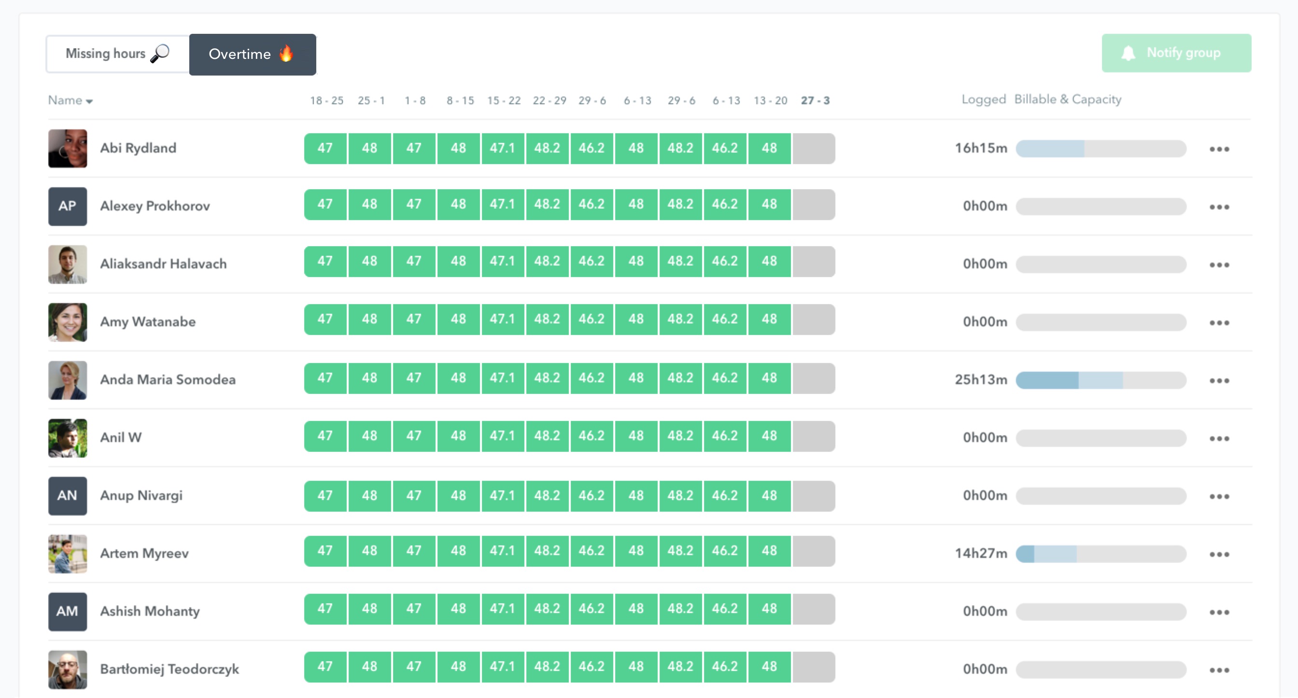Sort by the Name column dropdown
The width and height of the screenshot is (1298, 698).
(71, 101)
